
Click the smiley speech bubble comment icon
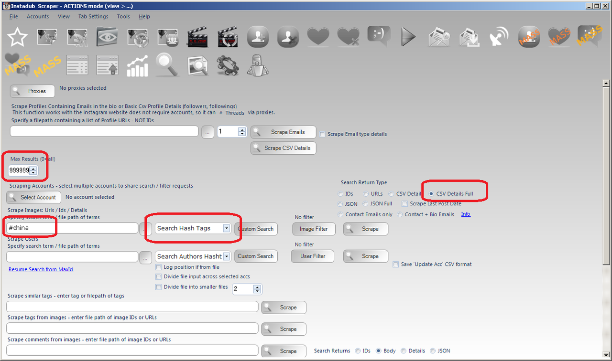pos(379,37)
